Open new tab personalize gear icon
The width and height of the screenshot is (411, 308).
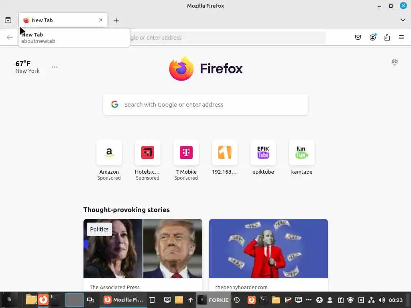point(395,62)
